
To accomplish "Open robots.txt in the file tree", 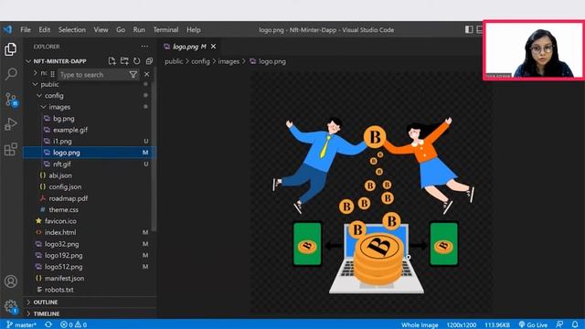I will (58, 290).
